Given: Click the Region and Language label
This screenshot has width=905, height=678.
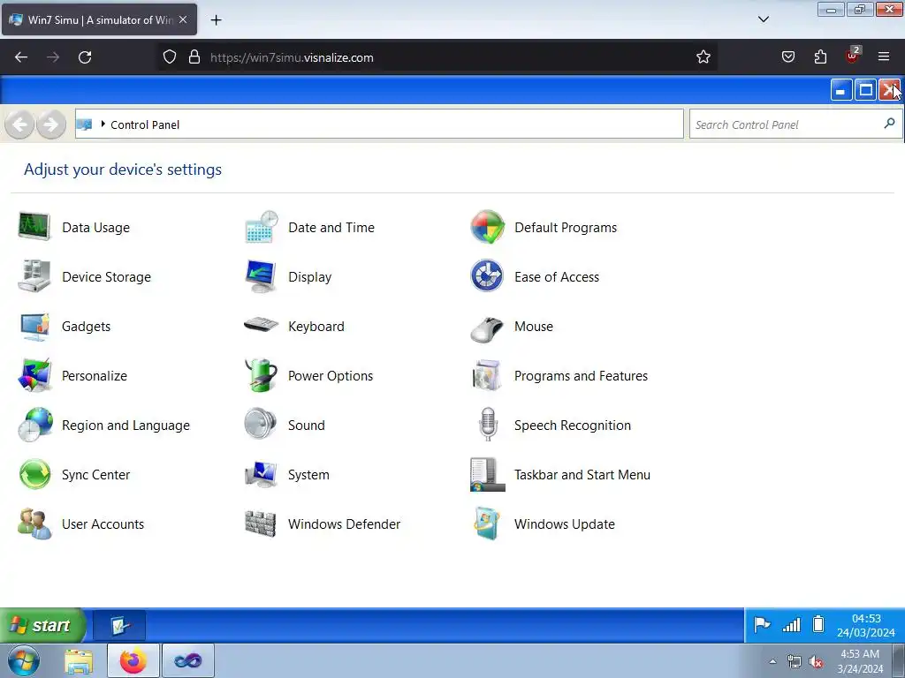Looking at the screenshot, I should [x=125, y=426].
